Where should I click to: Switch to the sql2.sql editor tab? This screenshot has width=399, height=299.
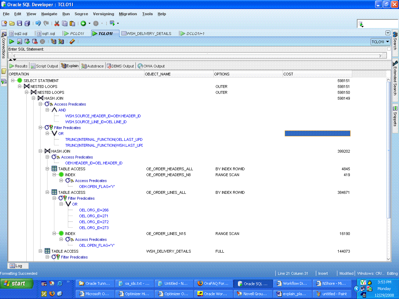18,34
